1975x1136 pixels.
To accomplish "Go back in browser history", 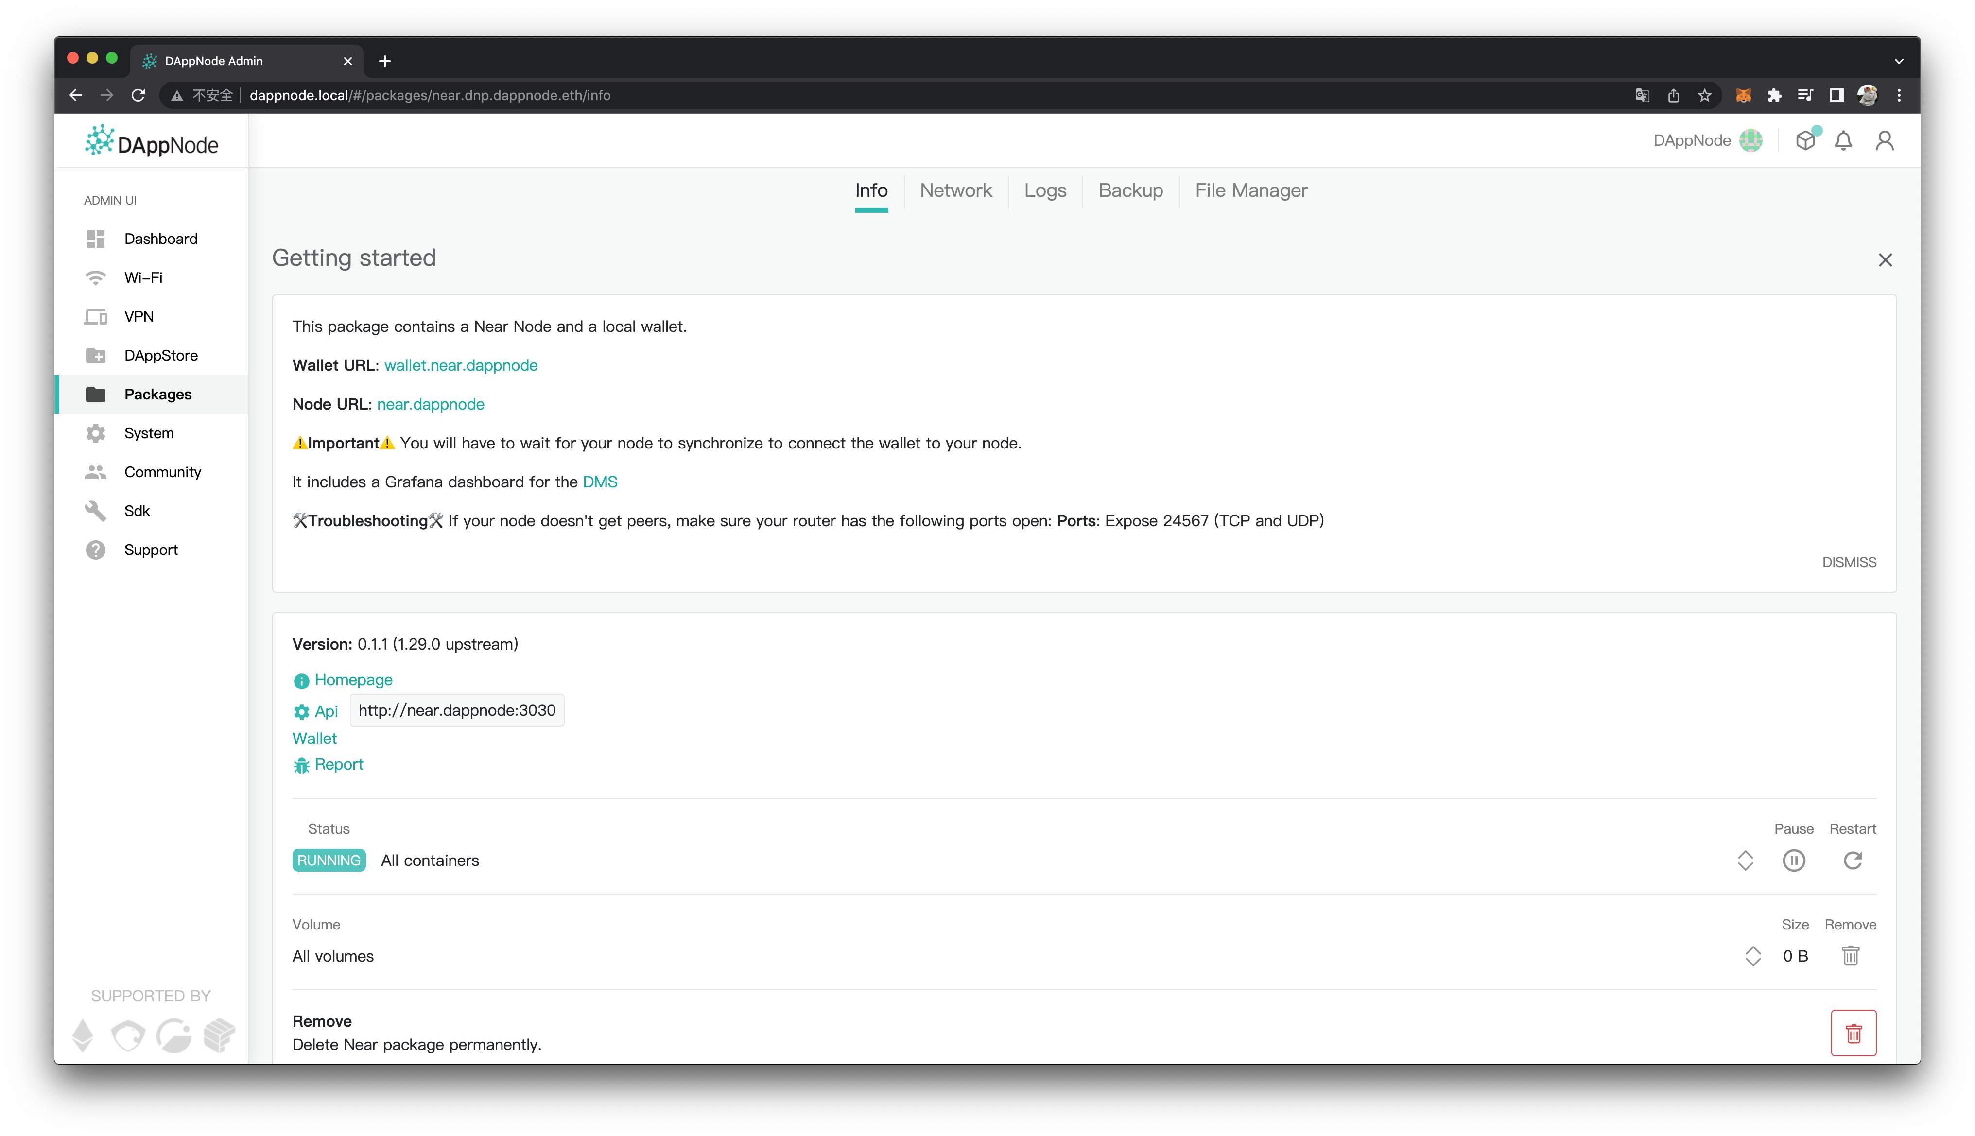I will tap(76, 95).
